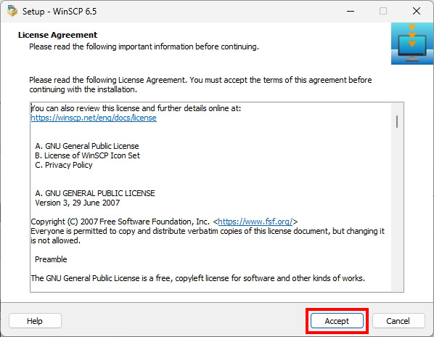This screenshot has width=434, height=337.
Task: Click the 'License Agreement' page heading
Action: tap(57, 35)
